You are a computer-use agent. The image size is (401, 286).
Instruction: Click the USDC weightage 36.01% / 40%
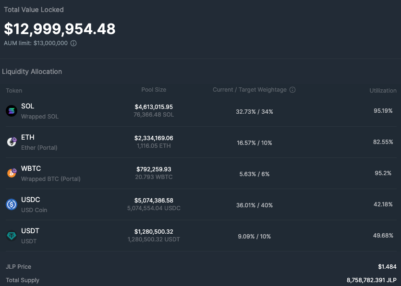tap(254, 205)
